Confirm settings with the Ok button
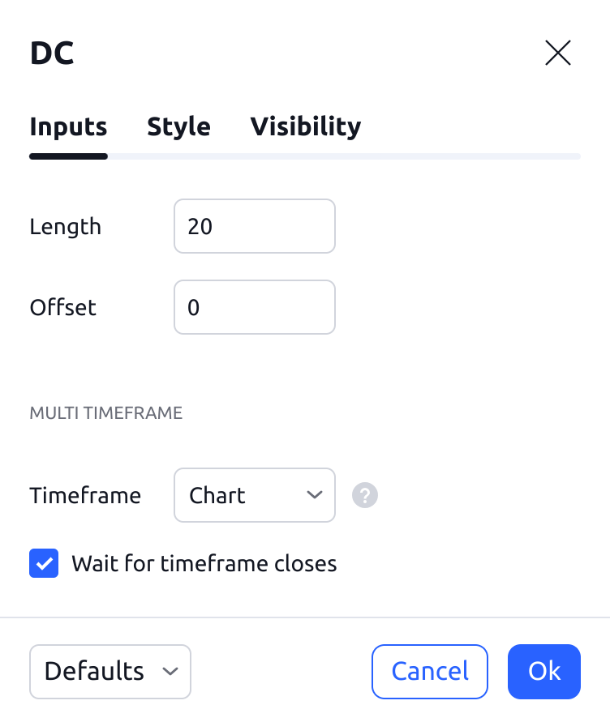Screen dimensions: 610x722 pyautogui.click(x=544, y=671)
